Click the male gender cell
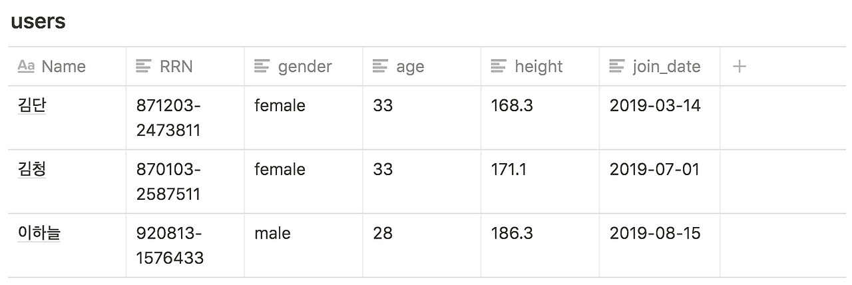Viewport: 852px width, 285px height. [272, 233]
